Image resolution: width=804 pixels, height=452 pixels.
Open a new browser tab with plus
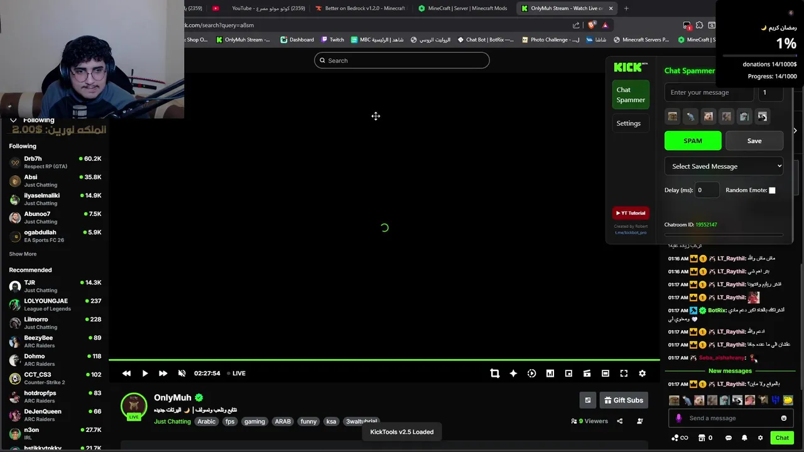click(x=626, y=8)
